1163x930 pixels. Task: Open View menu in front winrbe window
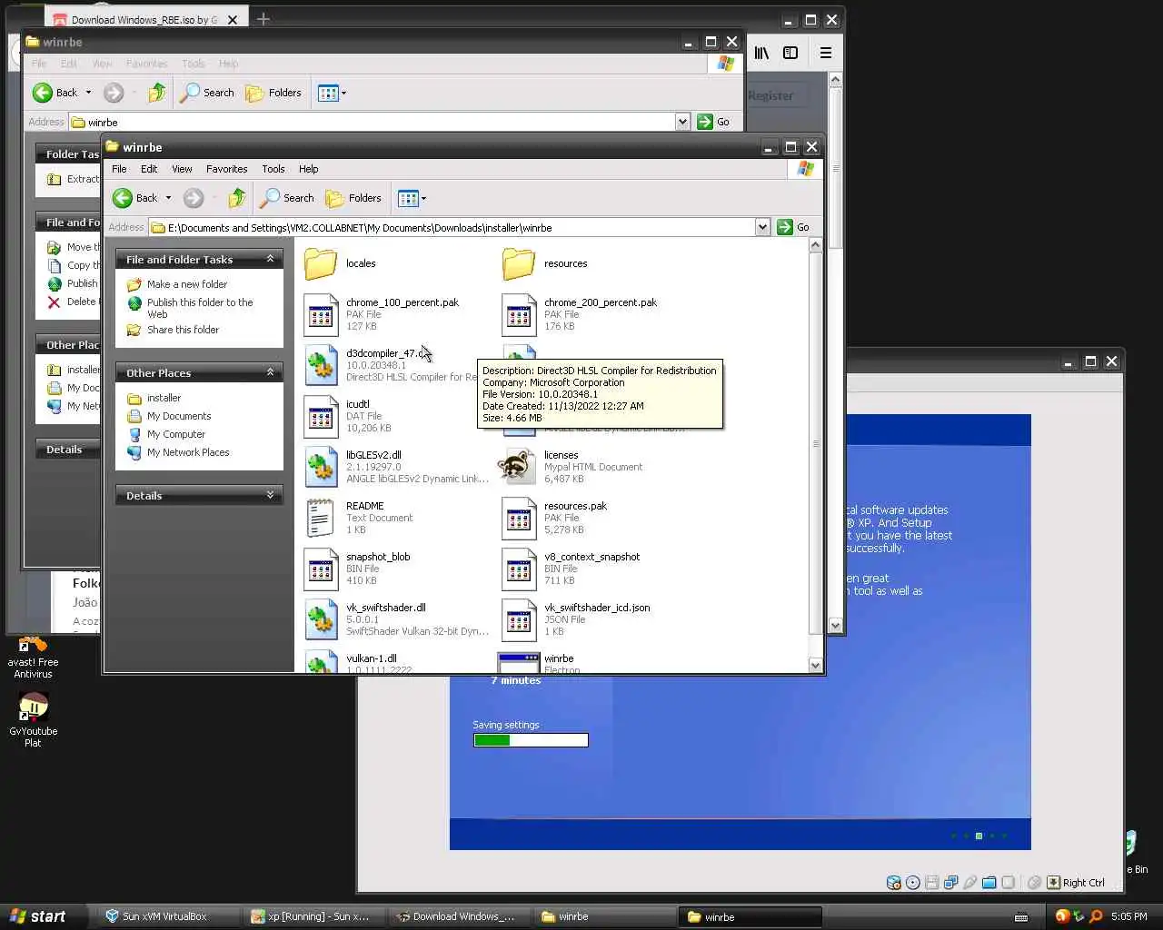(x=182, y=169)
